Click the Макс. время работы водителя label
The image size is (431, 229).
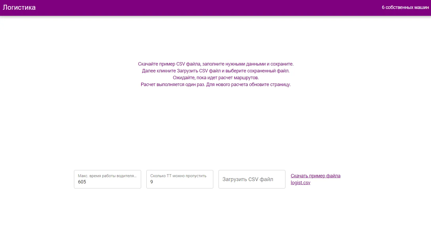pyautogui.click(x=107, y=176)
